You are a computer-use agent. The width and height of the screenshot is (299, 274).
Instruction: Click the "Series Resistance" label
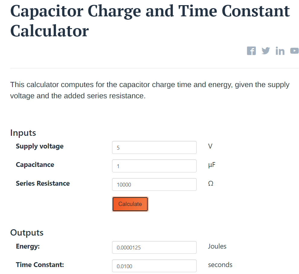(x=43, y=183)
